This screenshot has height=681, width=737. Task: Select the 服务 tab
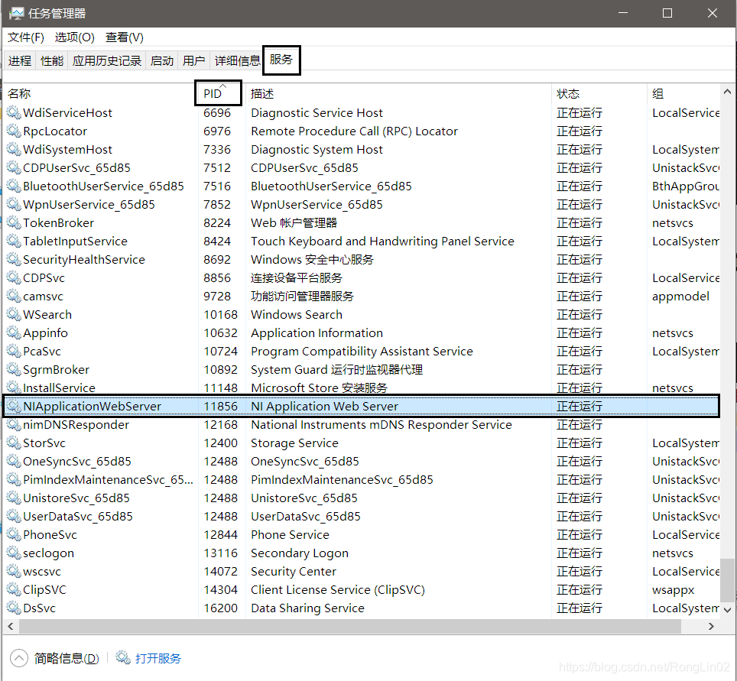coord(281,60)
